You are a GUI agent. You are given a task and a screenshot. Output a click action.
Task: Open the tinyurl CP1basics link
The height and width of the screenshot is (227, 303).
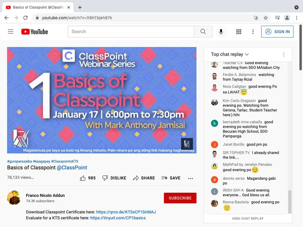(118, 218)
